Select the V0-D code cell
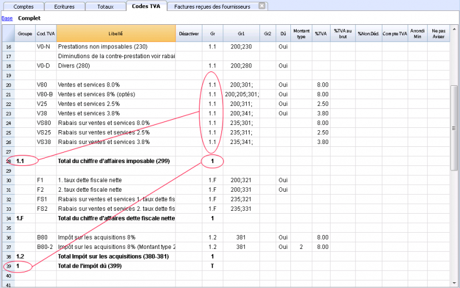This screenshot has width=460, height=288. click(x=46, y=66)
